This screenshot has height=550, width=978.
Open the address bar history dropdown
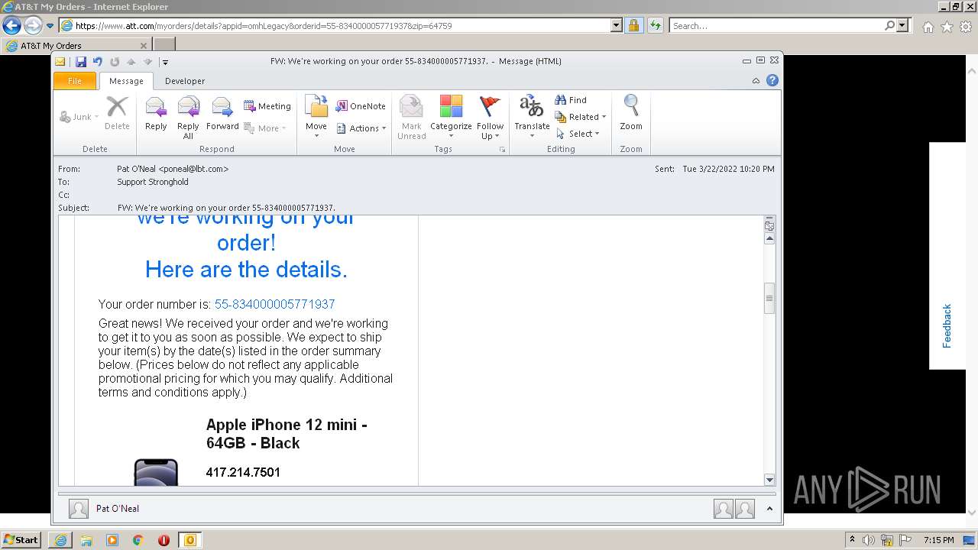pyautogui.click(x=617, y=25)
